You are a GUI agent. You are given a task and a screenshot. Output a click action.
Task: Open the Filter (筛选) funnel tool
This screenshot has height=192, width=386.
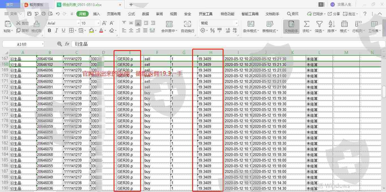[x=319, y=27]
